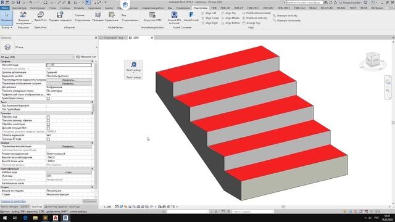Select the Изменить (Modify) arrow tool
The width and height of the screenshot is (395, 222).
point(7,17)
